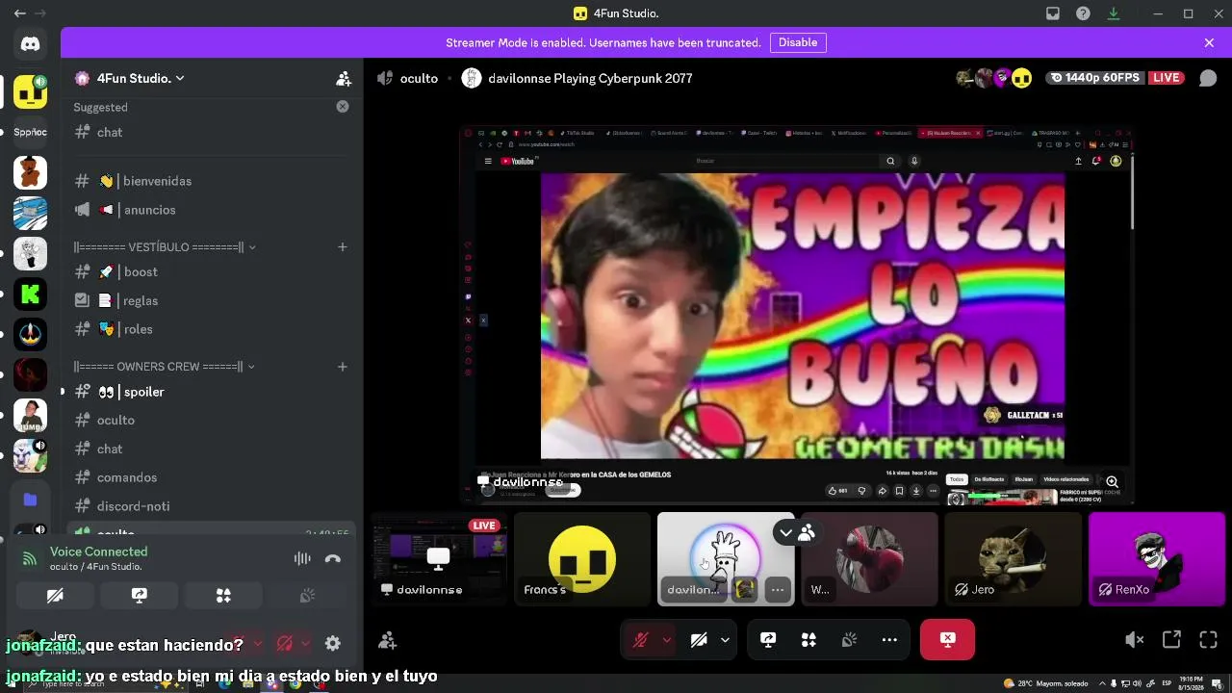Open the Discord inbox
The image size is (1232, 693).
1053,13
